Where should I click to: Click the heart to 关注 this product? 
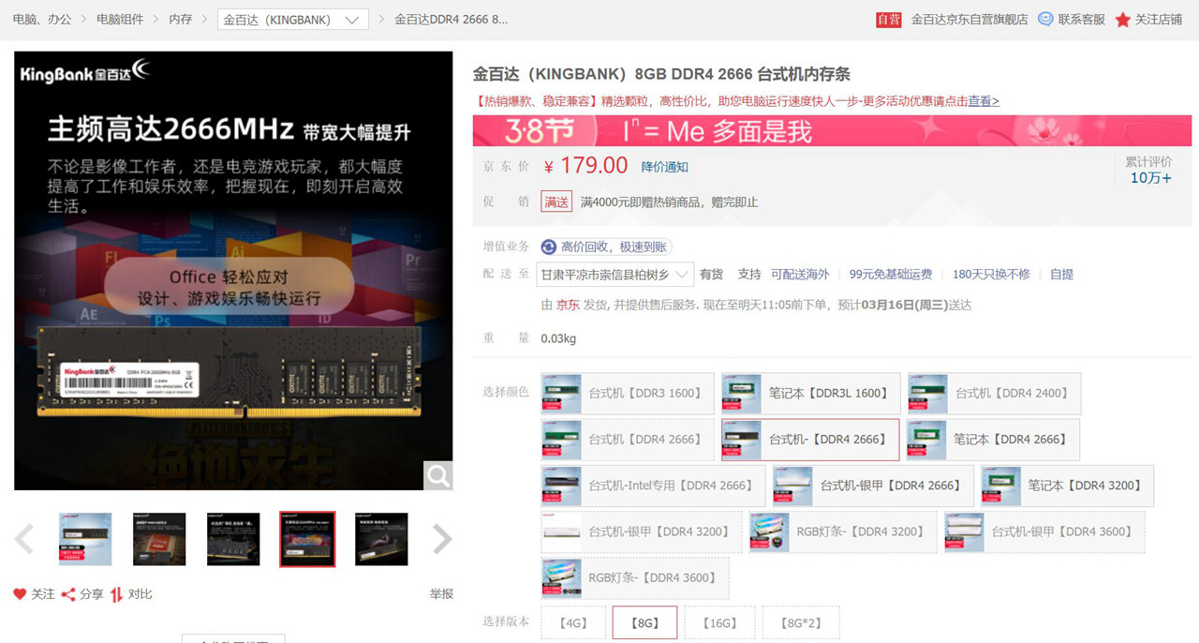(x=19, y=592)
